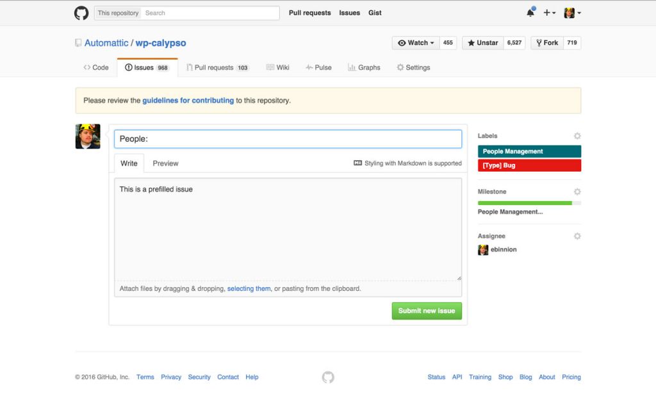Open the About footer link
This screenshot has width=656, height=410.
(547, 377)
